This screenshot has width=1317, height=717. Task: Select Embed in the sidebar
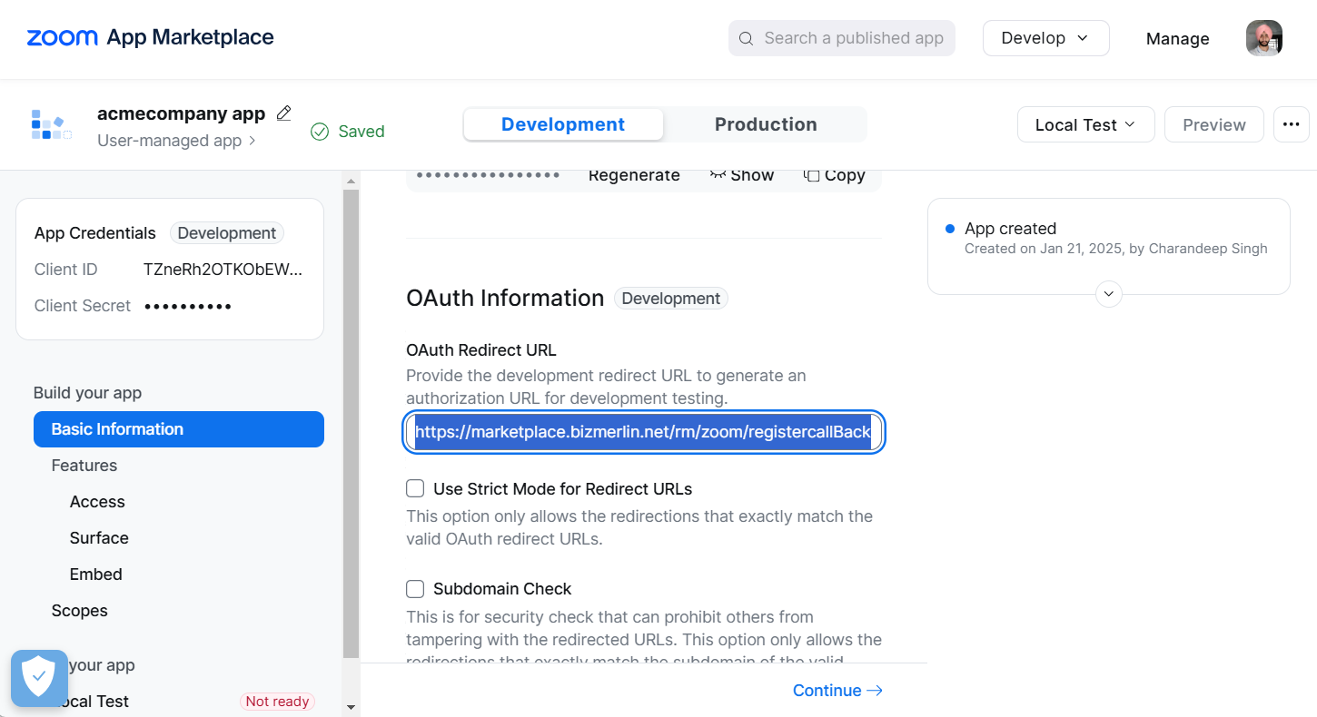point(95,575)
